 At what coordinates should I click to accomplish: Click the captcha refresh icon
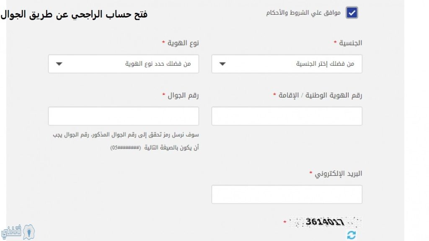point(351,235)
